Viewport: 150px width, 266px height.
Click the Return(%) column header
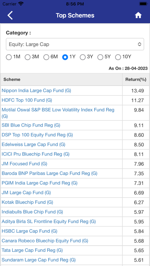pos(136,79)
